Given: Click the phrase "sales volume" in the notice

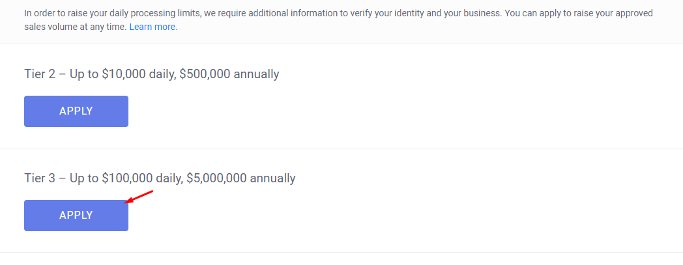Looking at the screenshot, I should coord(46,27).
